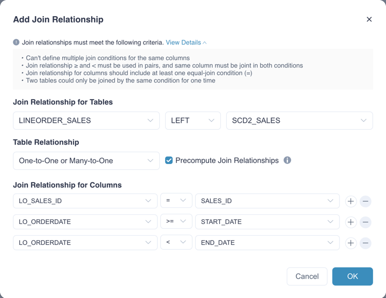Open the END_DATE column dropdown

click(x=267, y=243)
